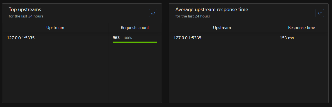Select 127.0.0.1:5335 in Top upstreams table
Screen dimensions: 332x107
21,38
